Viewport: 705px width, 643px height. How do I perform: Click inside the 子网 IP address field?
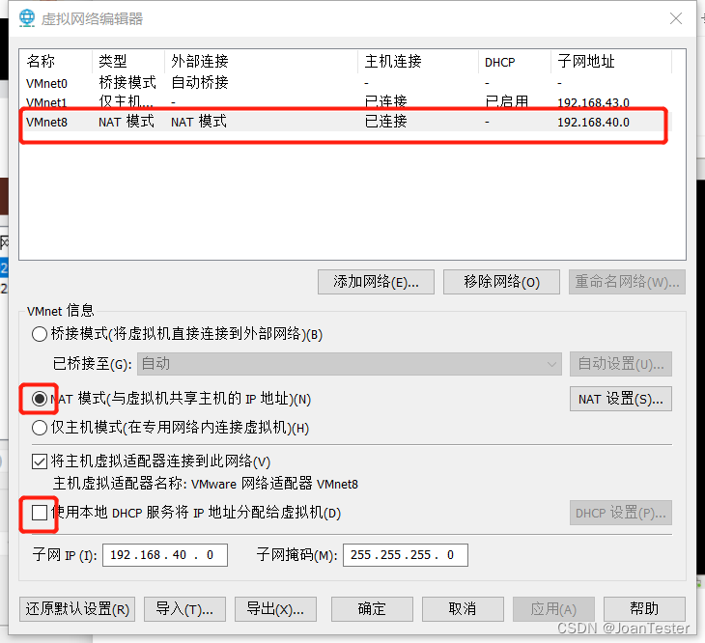164,555
